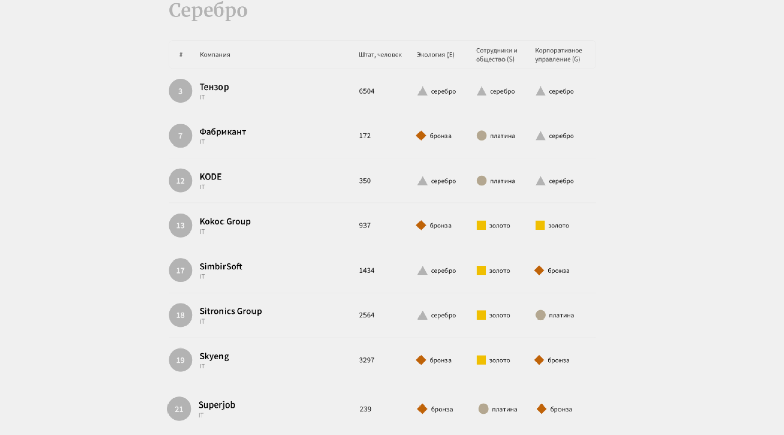784x435 pixels.
Task: Click the orange bronze diamond in Фабрикант's Экология column
Action: 421,136
